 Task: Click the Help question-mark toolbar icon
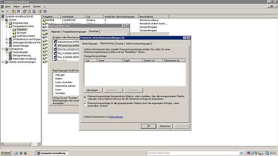[40, 11]
